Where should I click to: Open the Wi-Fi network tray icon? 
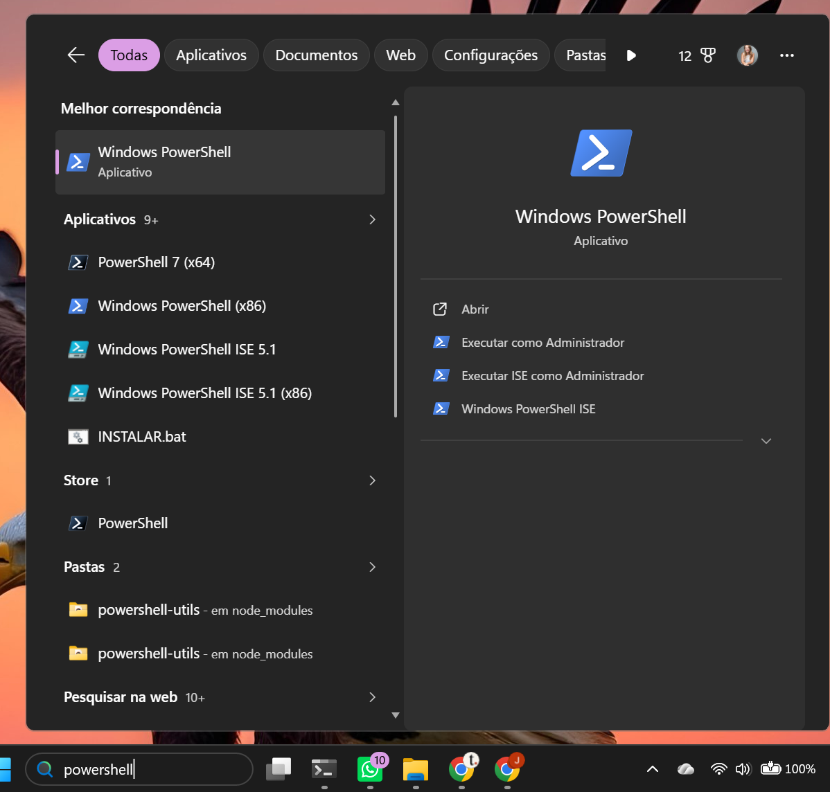[719, 768]
